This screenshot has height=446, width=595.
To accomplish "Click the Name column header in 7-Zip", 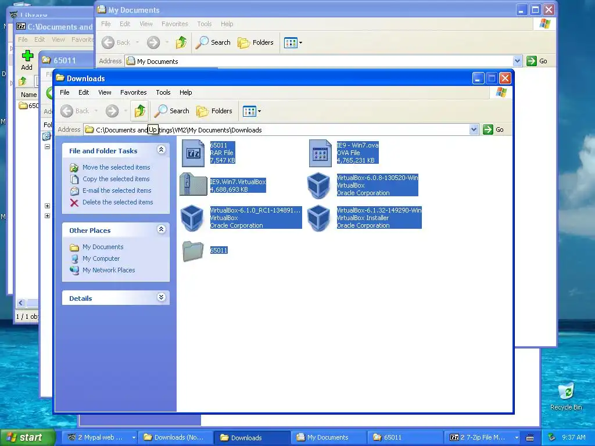I will pos(28,95).
